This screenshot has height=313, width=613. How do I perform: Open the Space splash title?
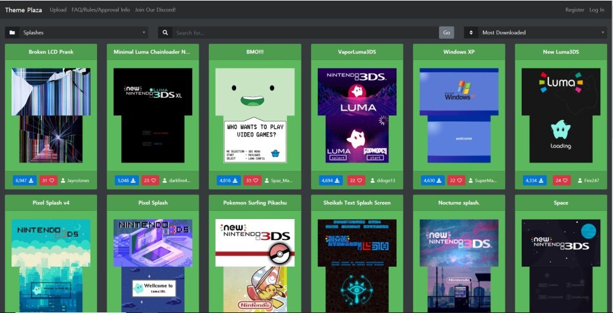(561, 203)
